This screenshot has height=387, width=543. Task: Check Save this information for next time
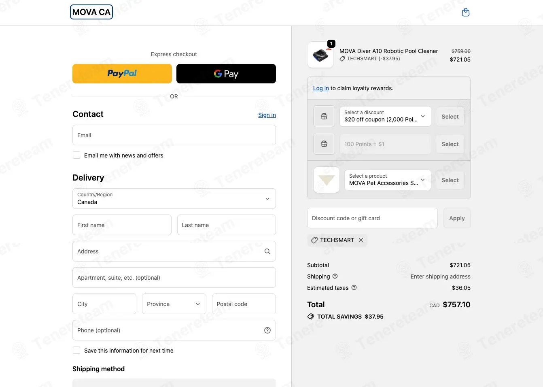(x=76, y=350)
